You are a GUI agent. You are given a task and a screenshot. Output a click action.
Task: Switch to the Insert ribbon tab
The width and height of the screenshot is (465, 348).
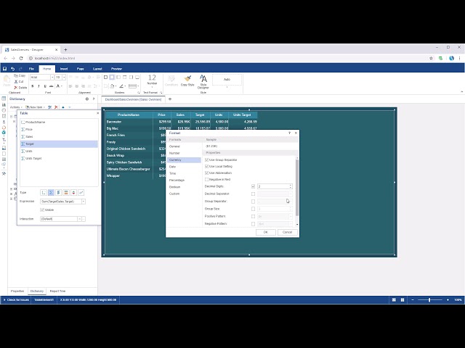click(x=64, y=69)
